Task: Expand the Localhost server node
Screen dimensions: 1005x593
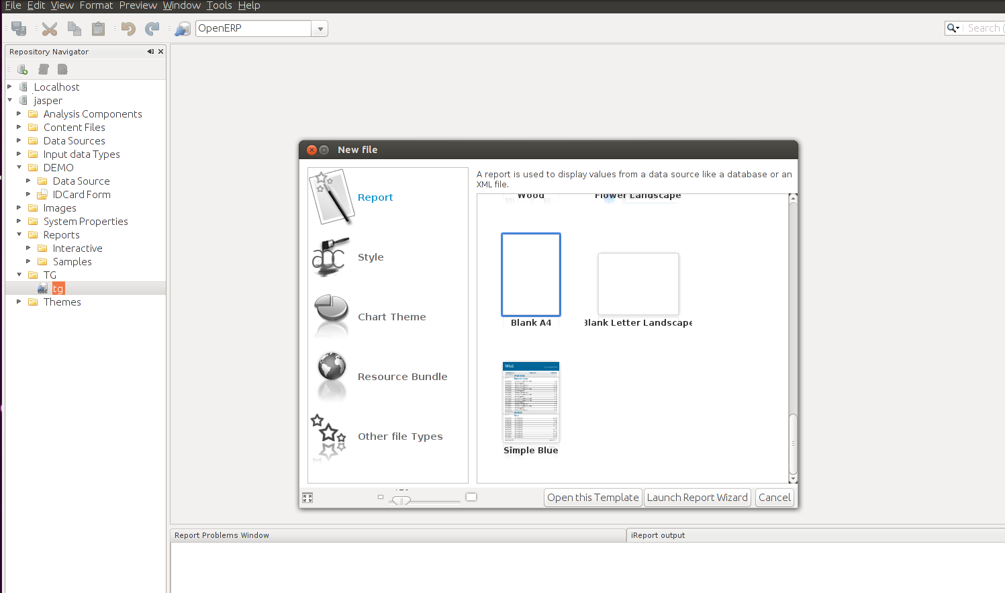Action: click(9, 87)
